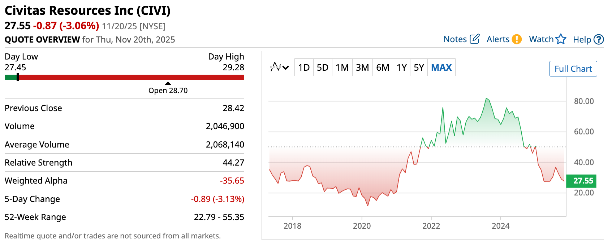Open the Alerts link
Image resolution: width=612 pixels, height=246 pixels.
[497, 39]
